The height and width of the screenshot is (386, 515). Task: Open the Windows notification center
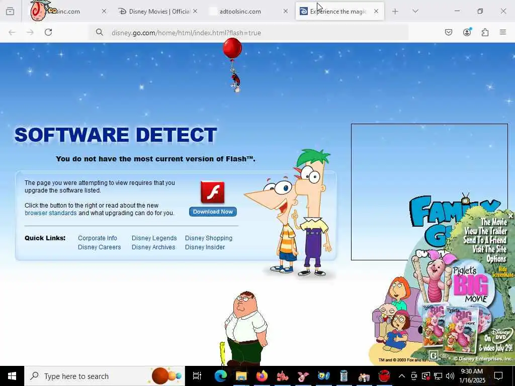pos(498,376)
